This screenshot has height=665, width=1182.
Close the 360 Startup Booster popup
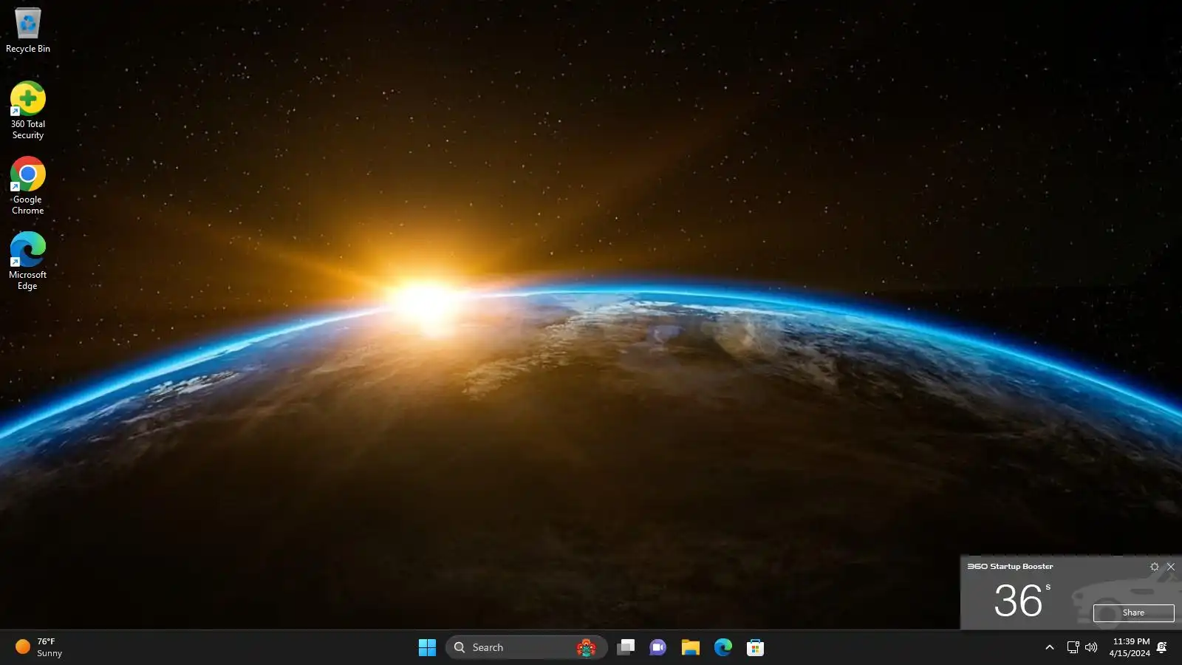click(x=1170, y=567)
